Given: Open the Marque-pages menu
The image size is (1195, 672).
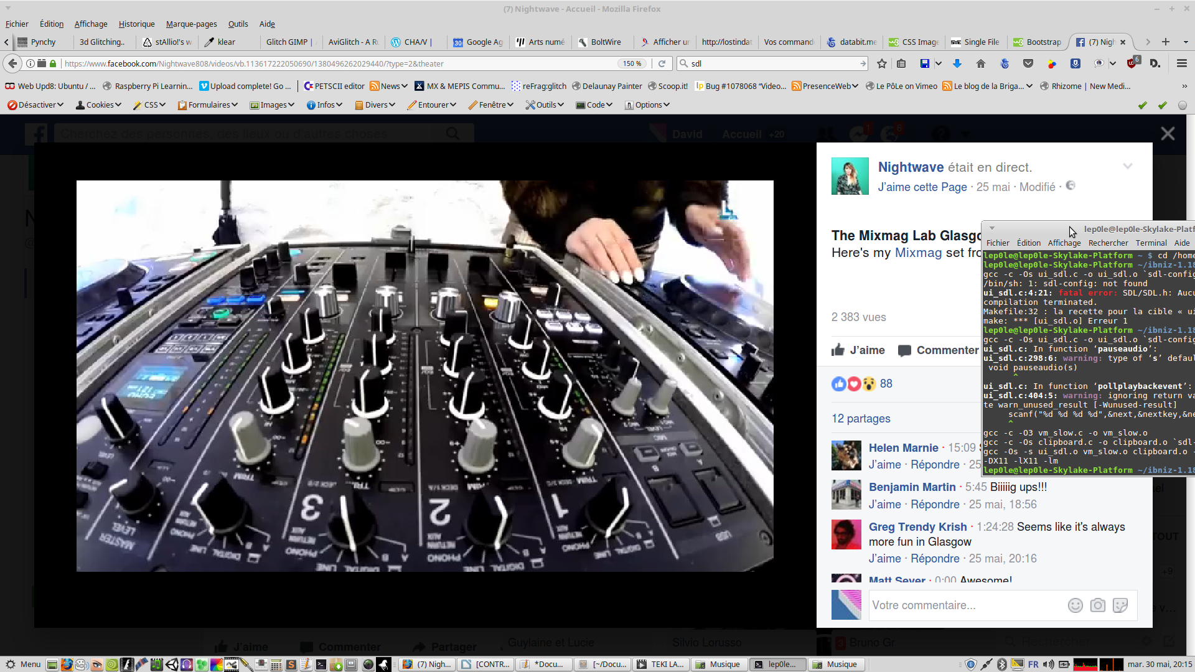Looking at the screenshot, I should [191, 24].
